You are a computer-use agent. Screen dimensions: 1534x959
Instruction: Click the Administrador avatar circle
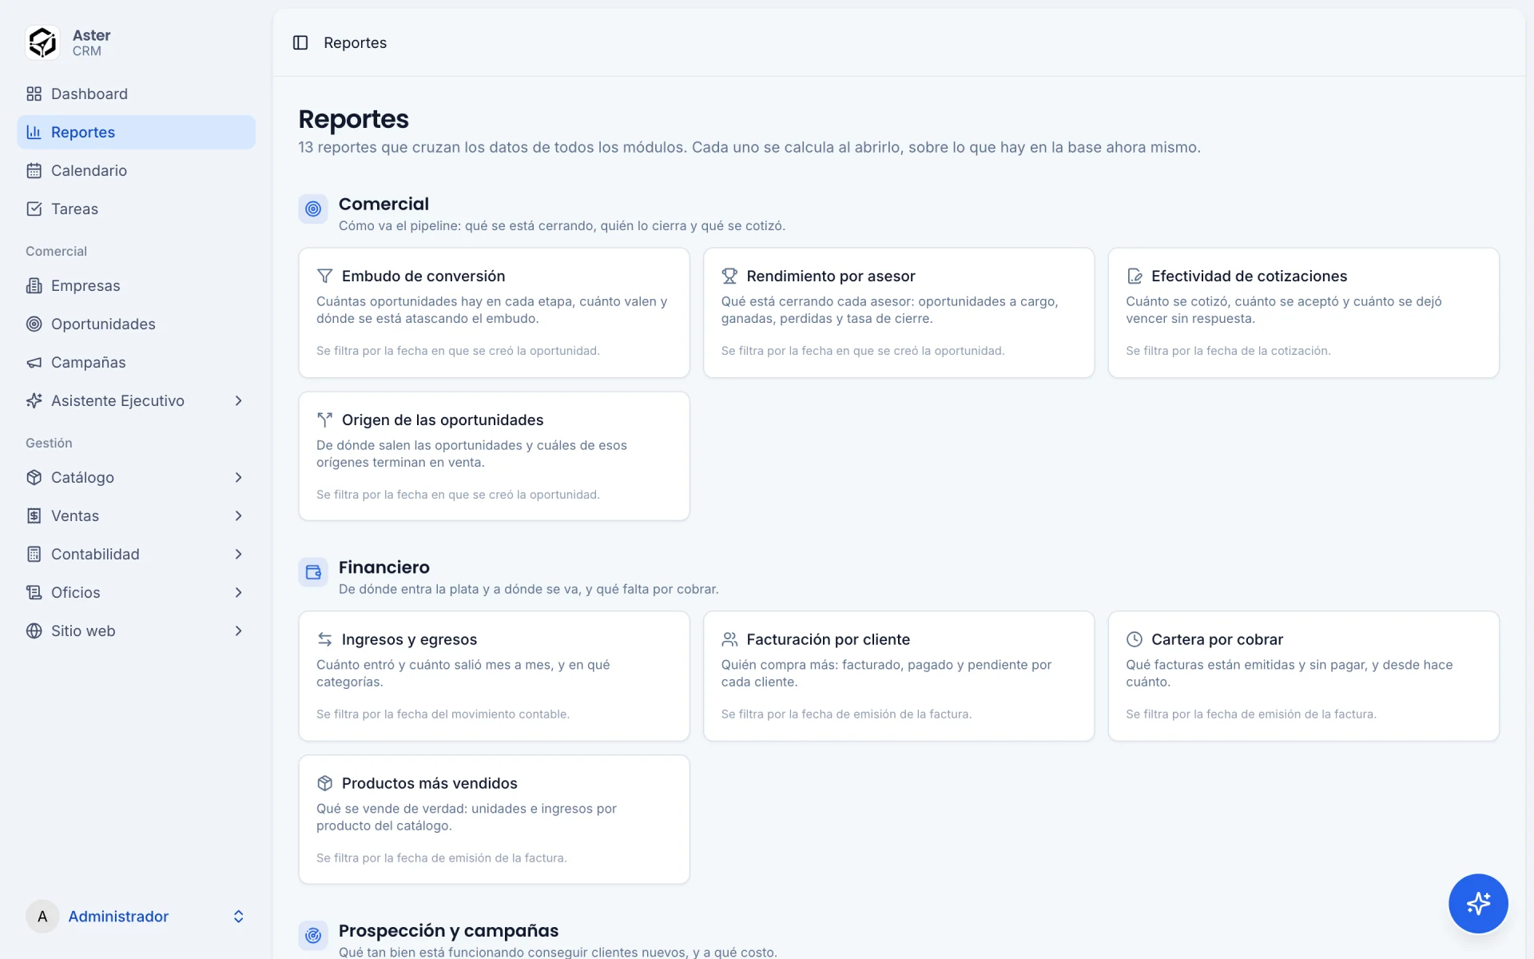pyautogui.click(x=42, y=917)
